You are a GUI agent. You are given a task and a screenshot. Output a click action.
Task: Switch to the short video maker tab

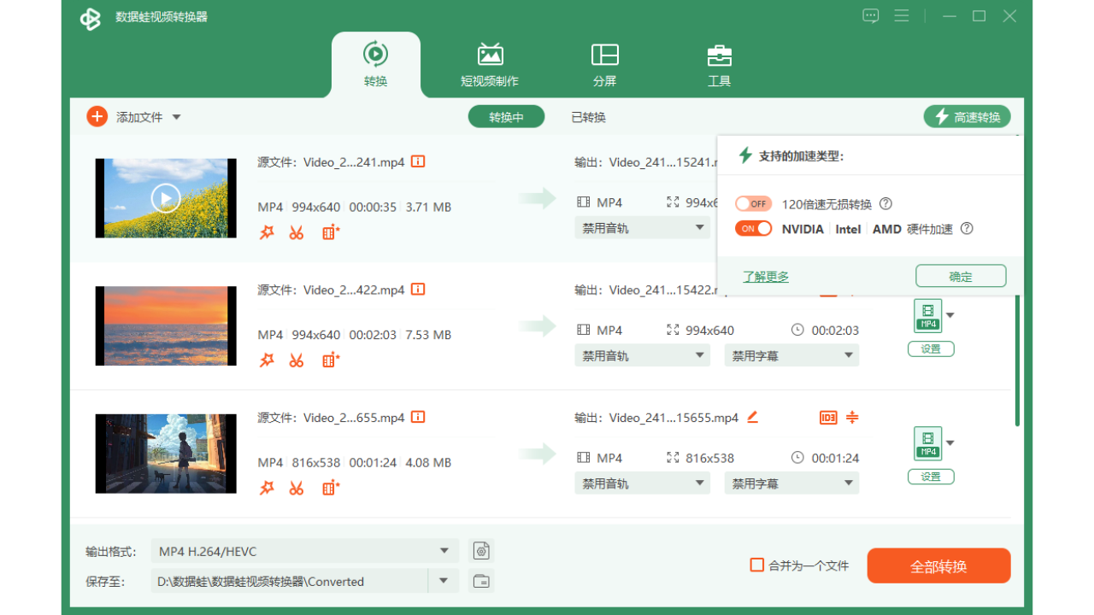click(x=490, y=66)
